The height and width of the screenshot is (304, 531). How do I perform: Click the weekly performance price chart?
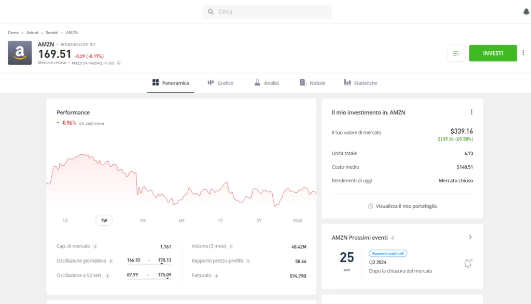(181, 180)
